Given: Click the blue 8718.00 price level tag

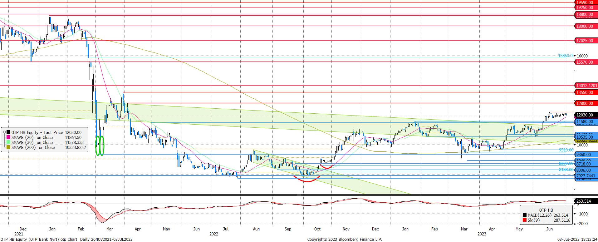Looking at the screenshot, I should tap(586, 164).
